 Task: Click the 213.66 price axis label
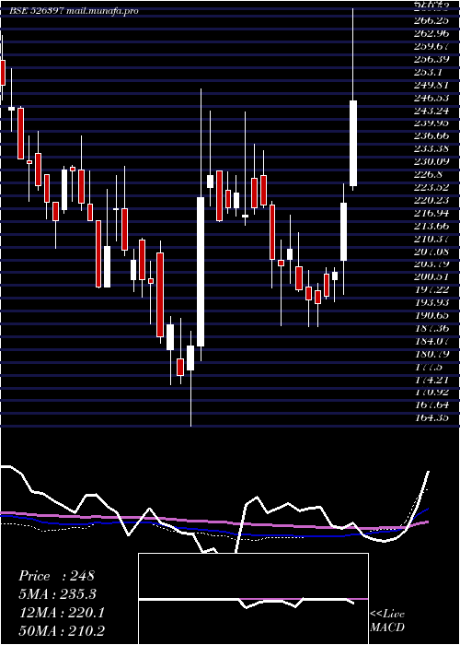coord(432,226)
